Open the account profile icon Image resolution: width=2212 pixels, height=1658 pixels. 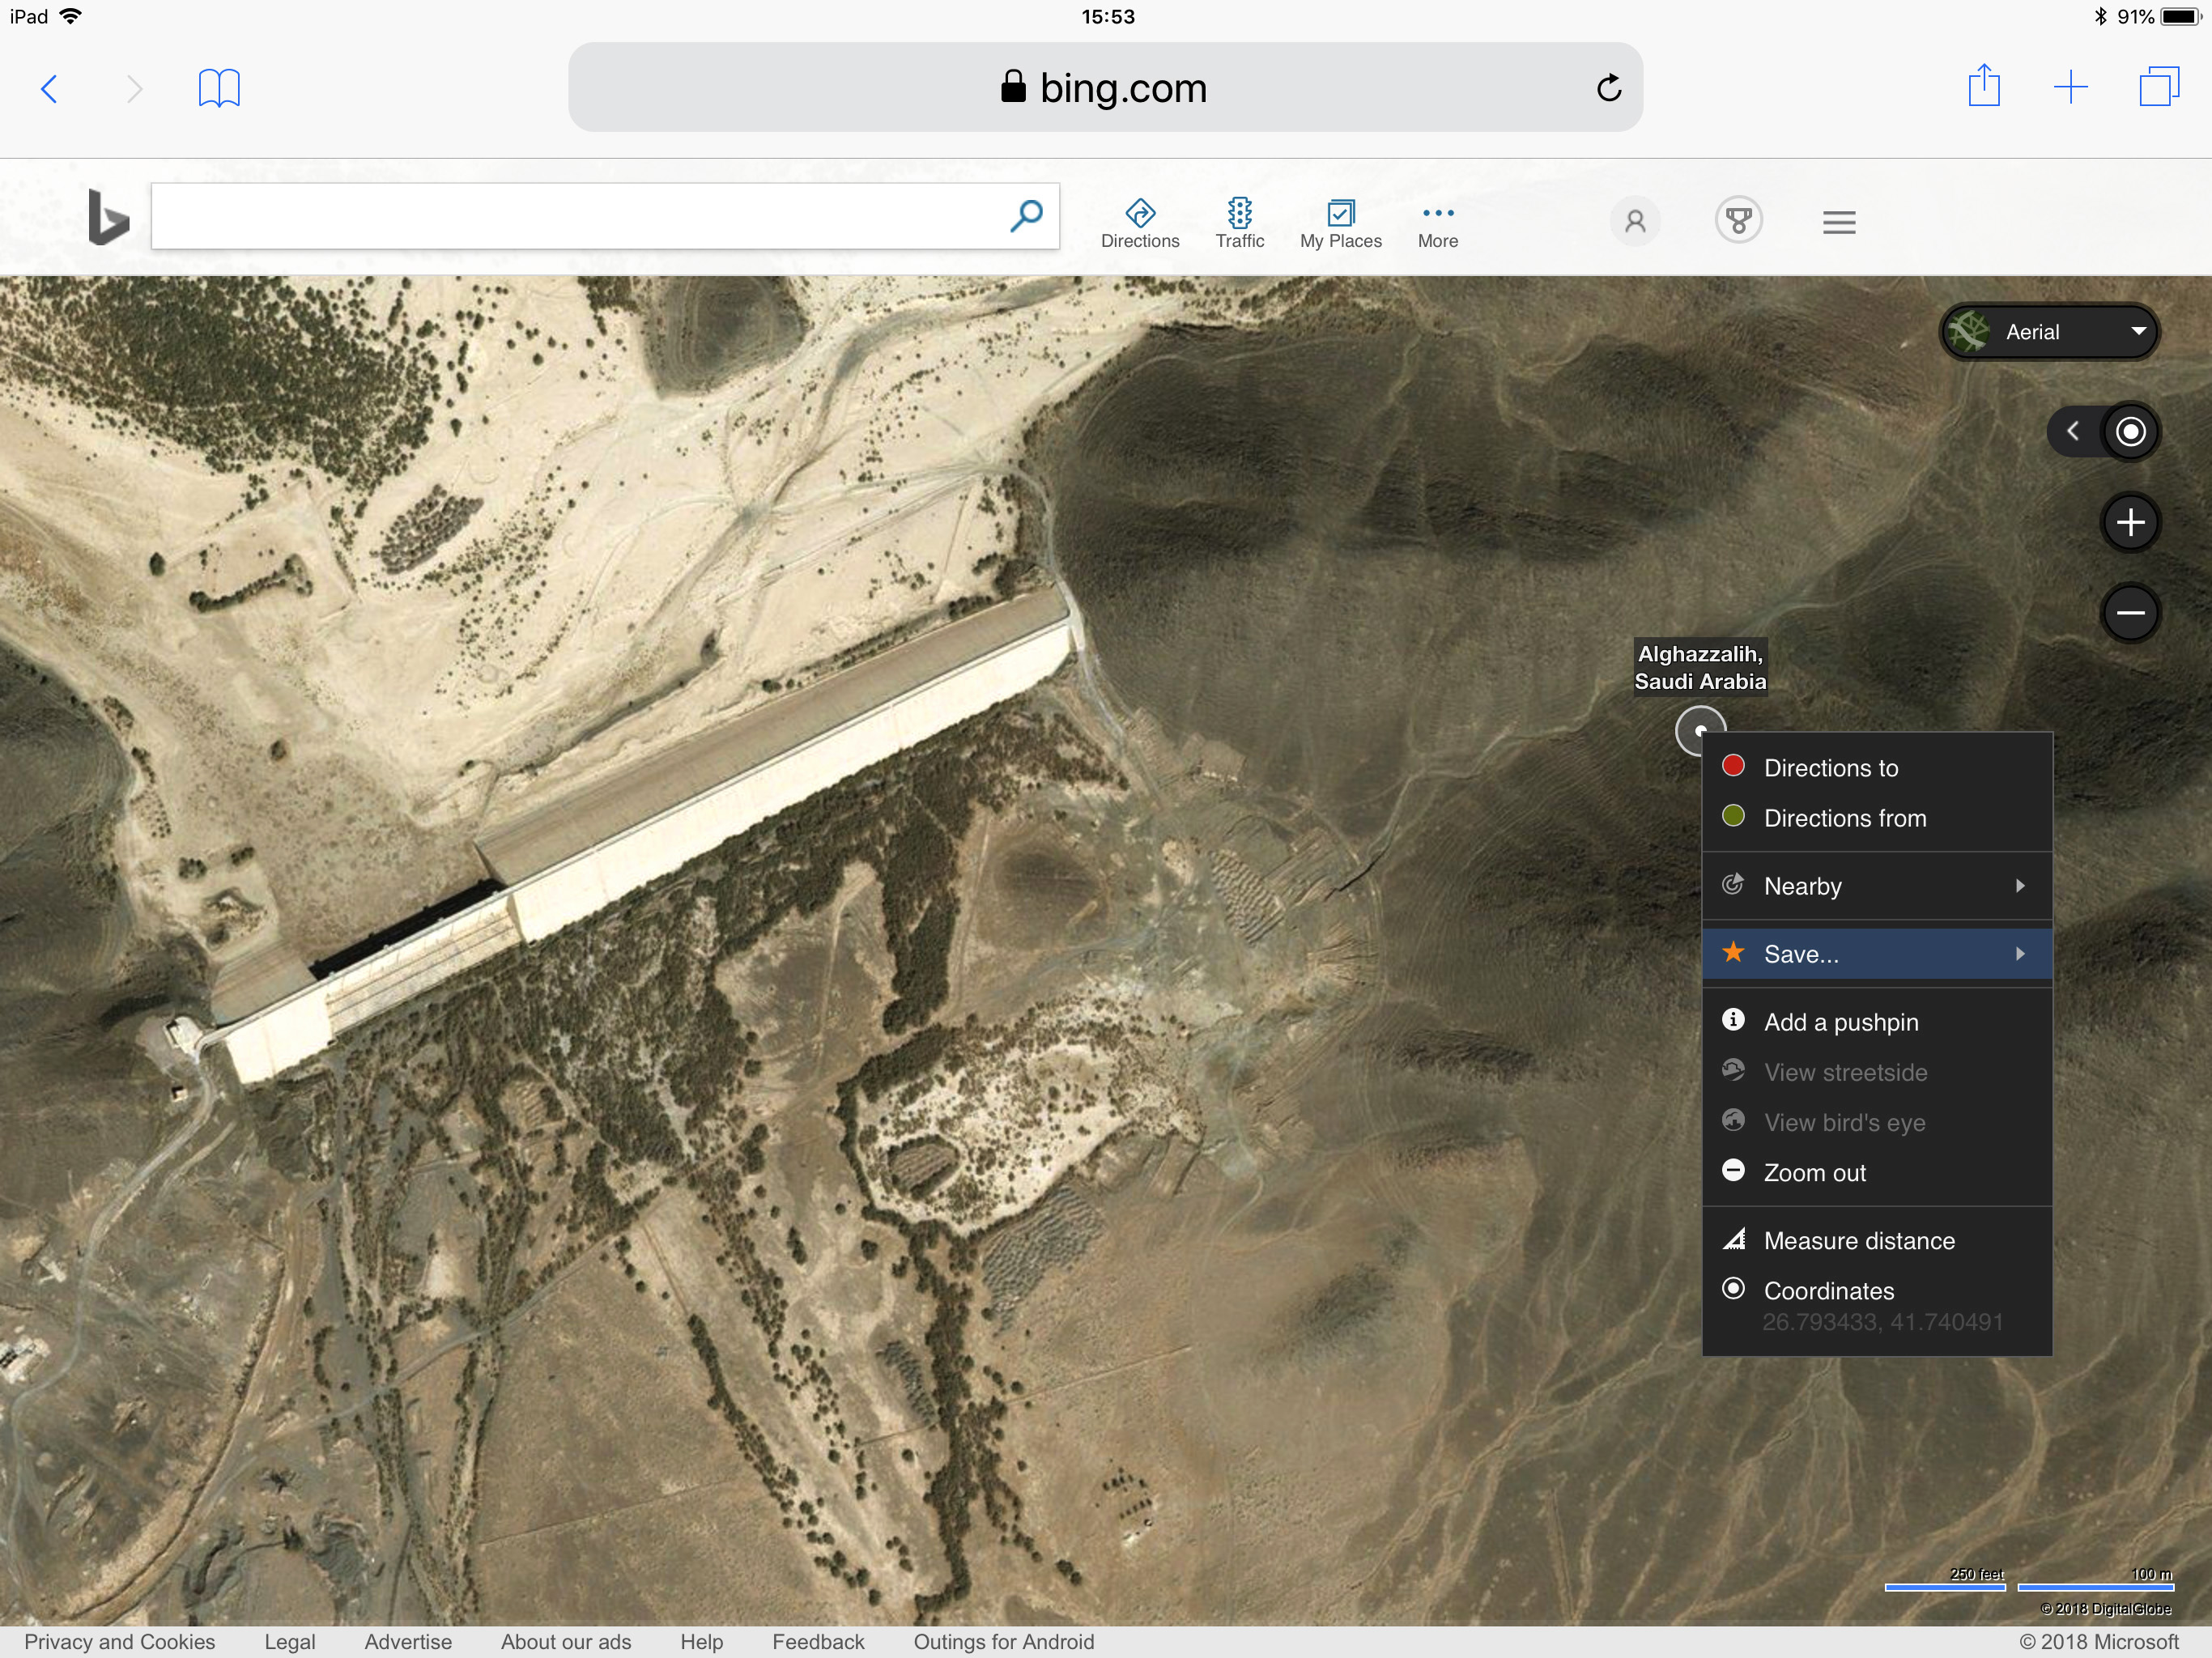(x=1635, y=221)
